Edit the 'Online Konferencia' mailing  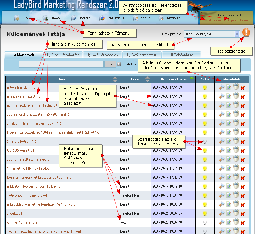pos(229,222)
